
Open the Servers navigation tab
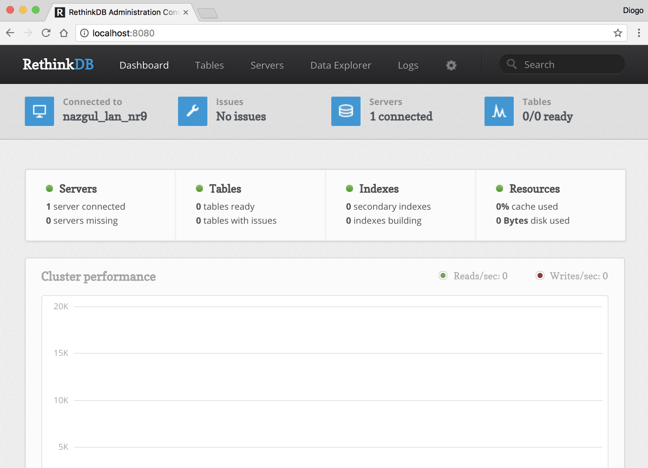tap(267, 65)
